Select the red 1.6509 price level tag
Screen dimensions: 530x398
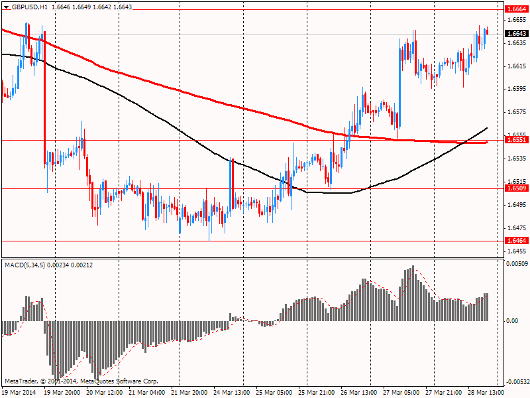tap(516, 188)
